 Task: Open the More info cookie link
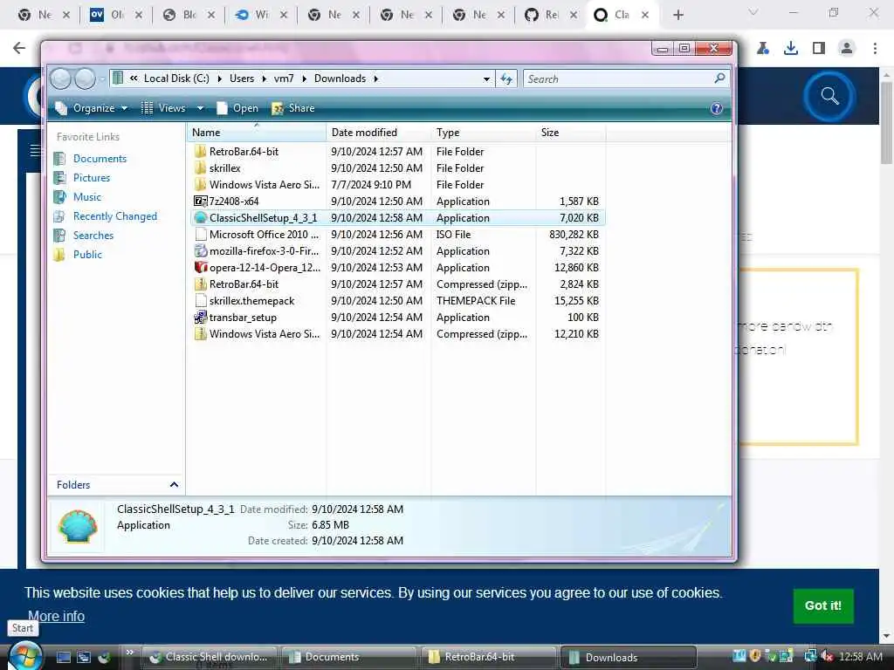pyautogui.click(x=57, y=617)
